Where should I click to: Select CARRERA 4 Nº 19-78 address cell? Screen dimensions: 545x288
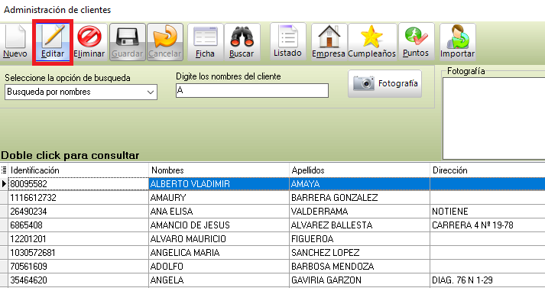pos(488,225)
